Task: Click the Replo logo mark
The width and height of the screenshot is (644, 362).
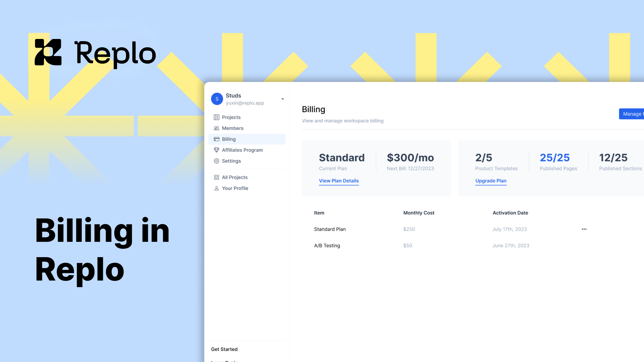Action: coord(48,52)
